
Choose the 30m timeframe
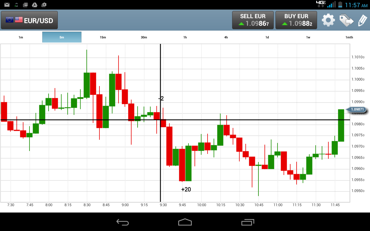click(x=144, y=37)
